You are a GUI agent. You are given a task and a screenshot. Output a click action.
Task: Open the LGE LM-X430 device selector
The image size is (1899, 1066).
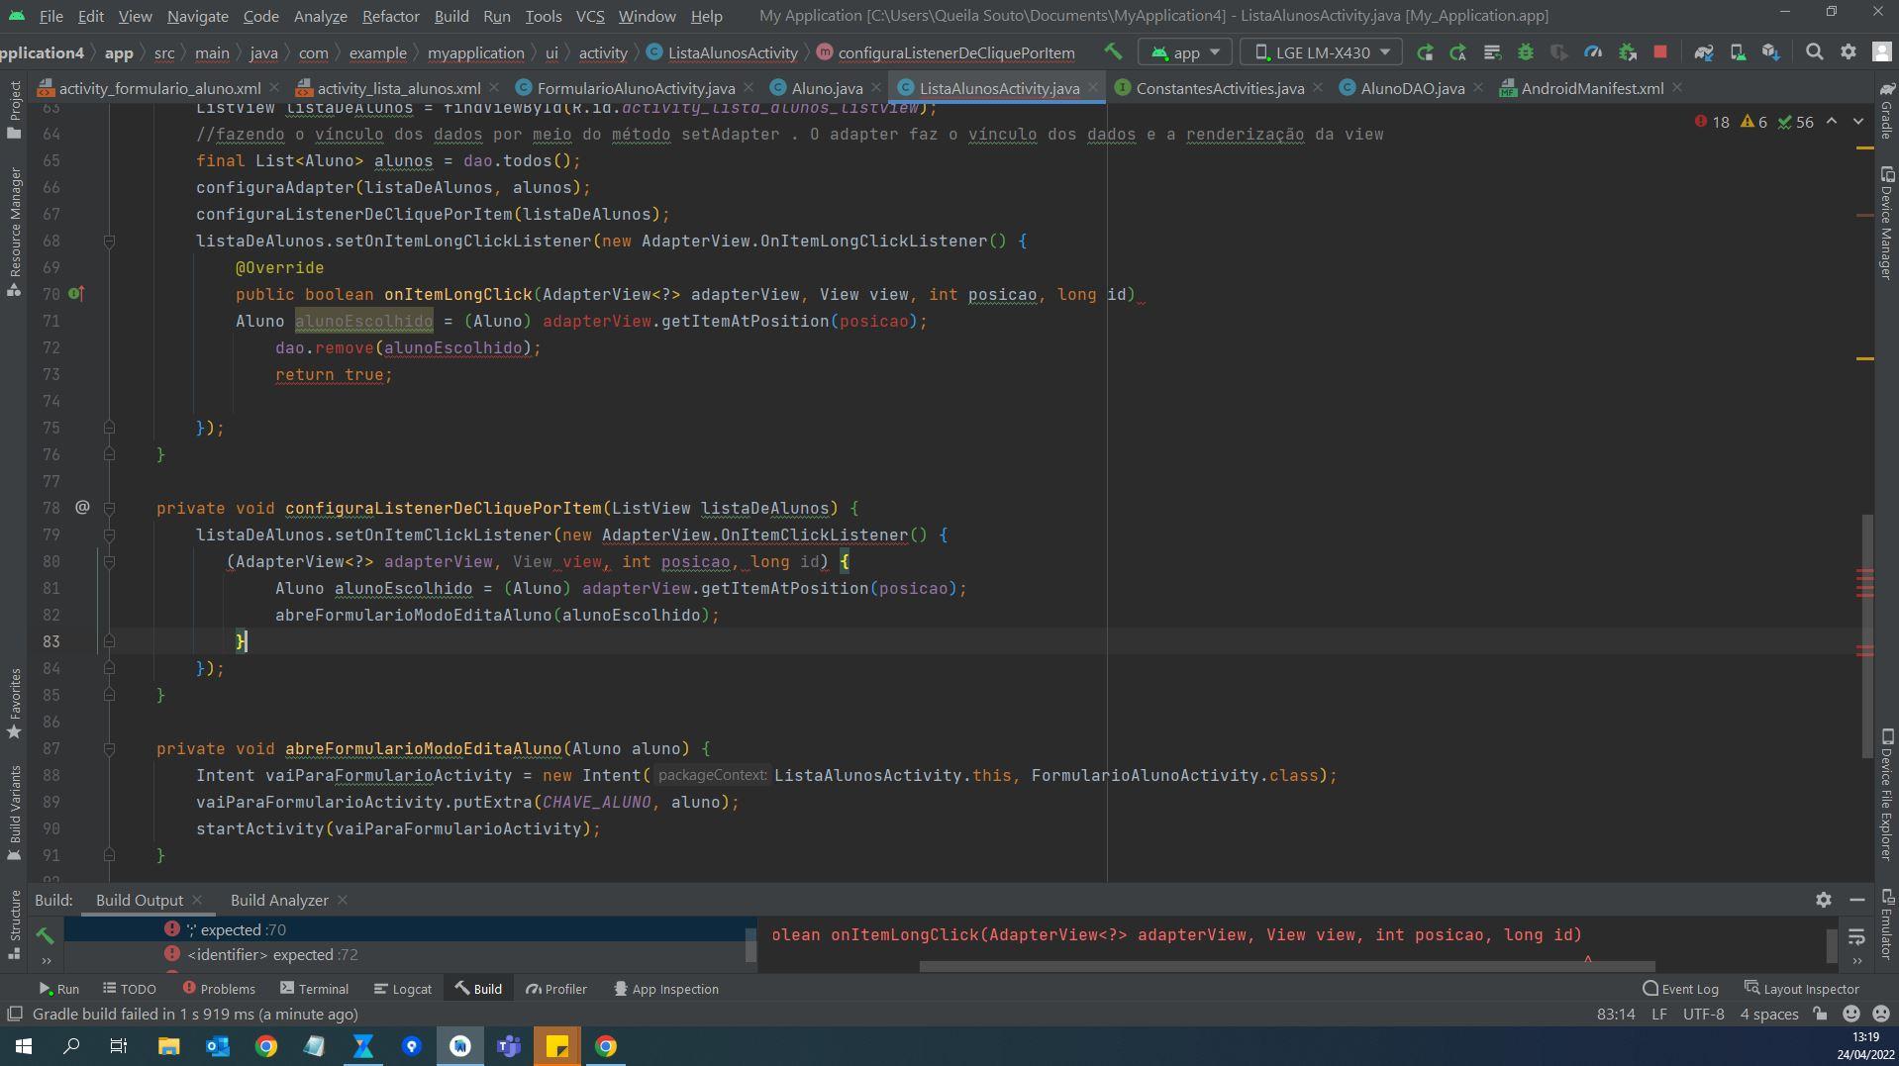1322,52
